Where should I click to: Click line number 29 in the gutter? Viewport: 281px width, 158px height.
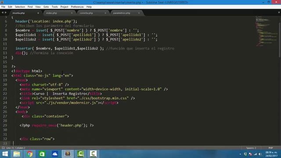pyautogui.click(x=5, y=126)
